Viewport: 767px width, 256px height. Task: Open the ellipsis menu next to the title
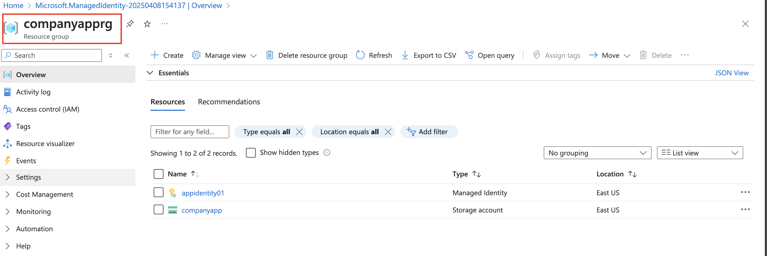tap(164, 24)
